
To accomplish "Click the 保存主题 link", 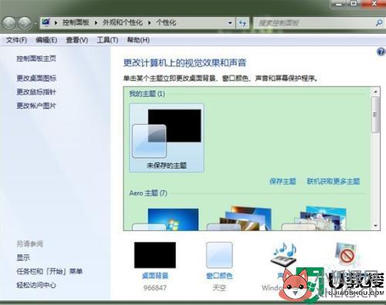I will pyautogui.click(x=283, y=181).
